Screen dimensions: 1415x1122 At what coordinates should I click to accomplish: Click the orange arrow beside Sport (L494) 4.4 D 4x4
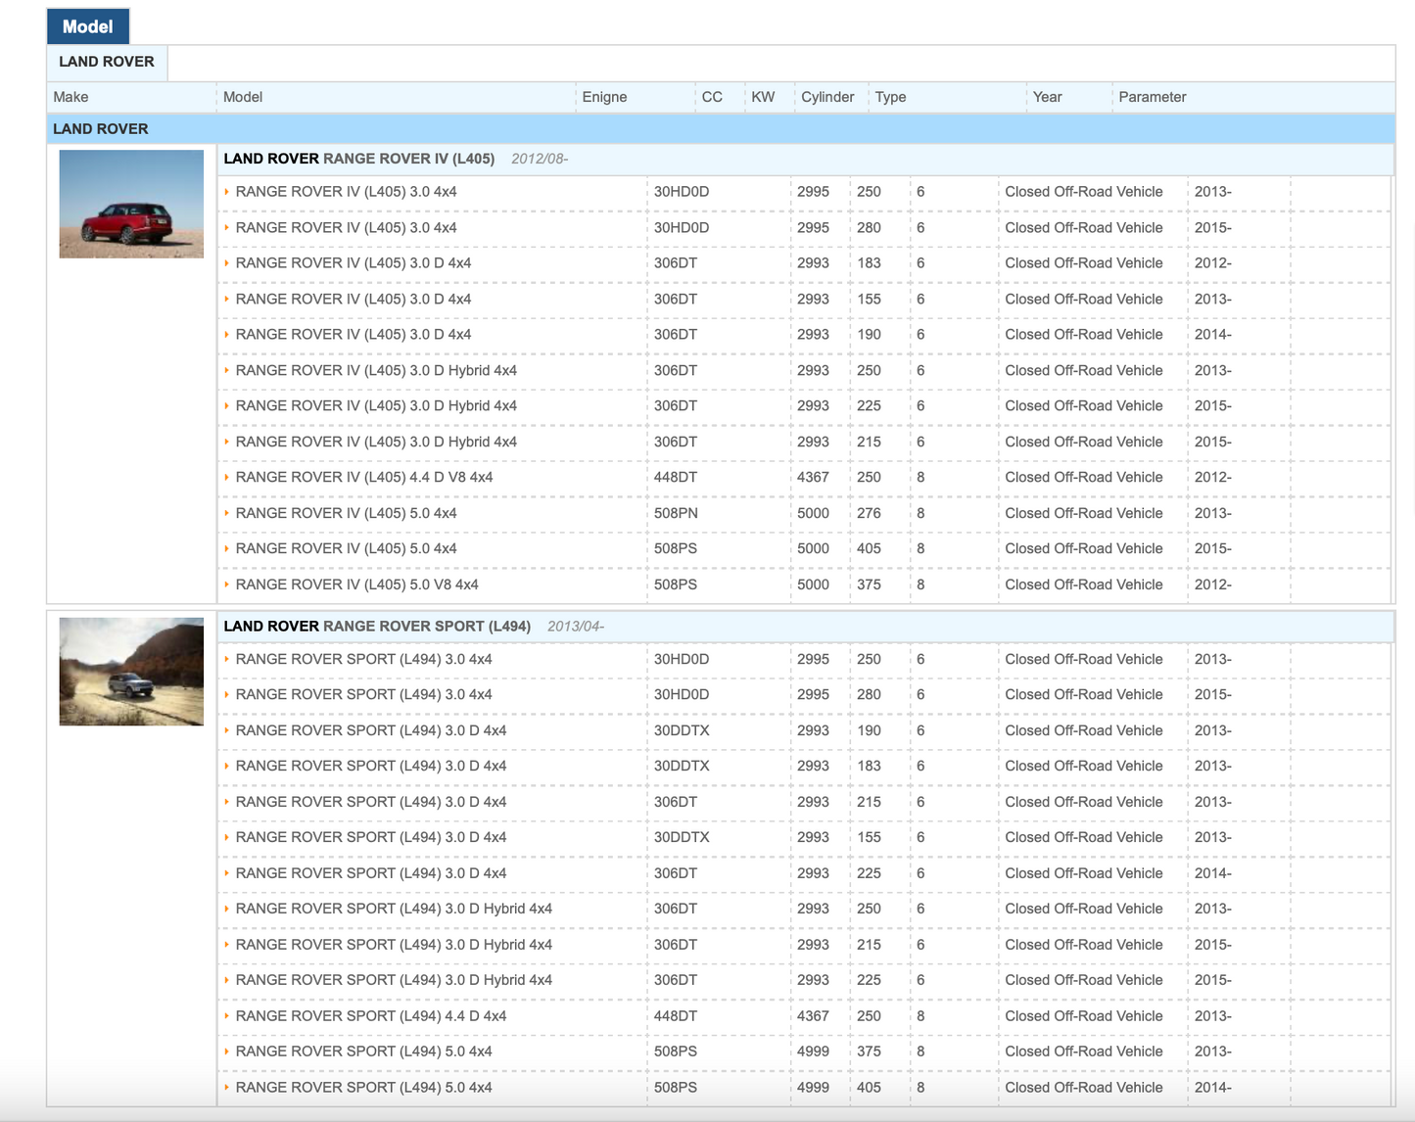[227, 1016]
